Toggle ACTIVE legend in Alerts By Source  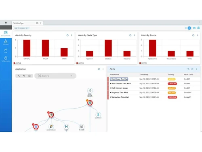click(143, 63)
